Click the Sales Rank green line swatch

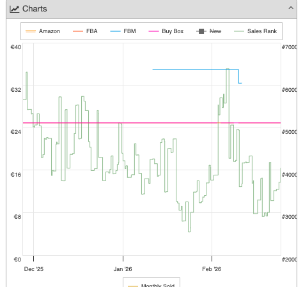tap(239, 31)
